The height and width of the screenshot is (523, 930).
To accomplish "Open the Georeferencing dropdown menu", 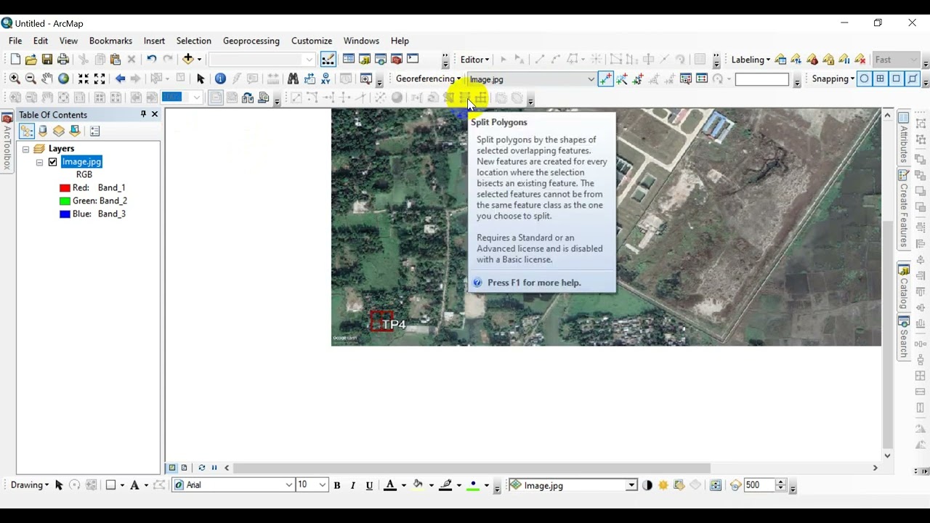I will [x=428, y=78].
